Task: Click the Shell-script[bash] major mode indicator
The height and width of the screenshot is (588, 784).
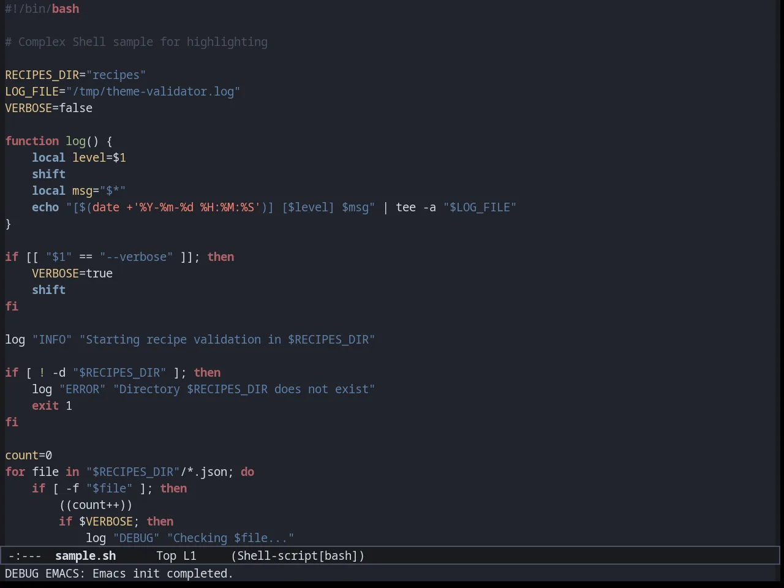Action: [298, 556]
